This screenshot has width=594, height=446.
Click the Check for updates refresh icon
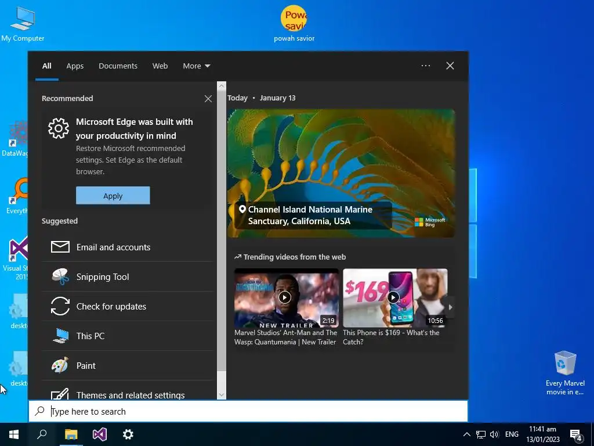pos(60,306)
